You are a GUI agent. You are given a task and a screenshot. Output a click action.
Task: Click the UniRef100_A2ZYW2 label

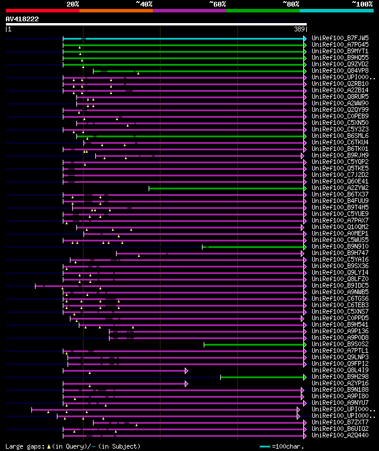coord(340,188)
